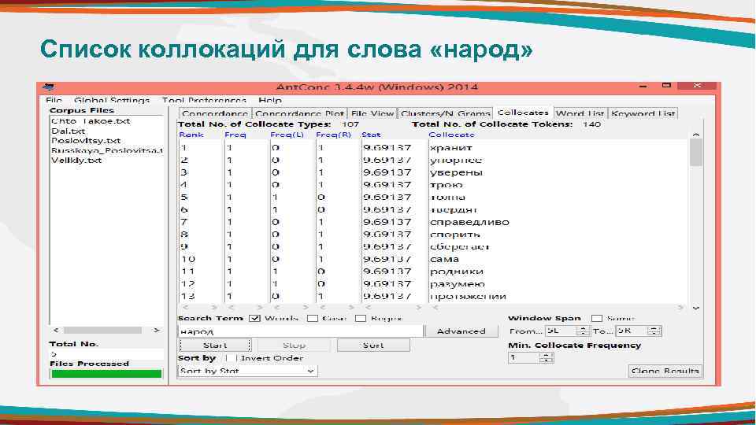Toggle the Invert Order checkbox
756x425 pixels.
coord(231,358)
